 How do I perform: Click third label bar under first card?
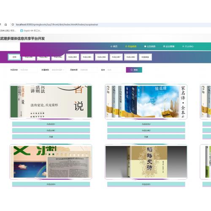(x=51, y=137)
